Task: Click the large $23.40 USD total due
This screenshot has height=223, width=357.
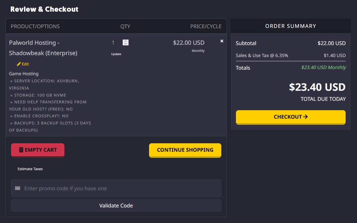Action: 317,87
